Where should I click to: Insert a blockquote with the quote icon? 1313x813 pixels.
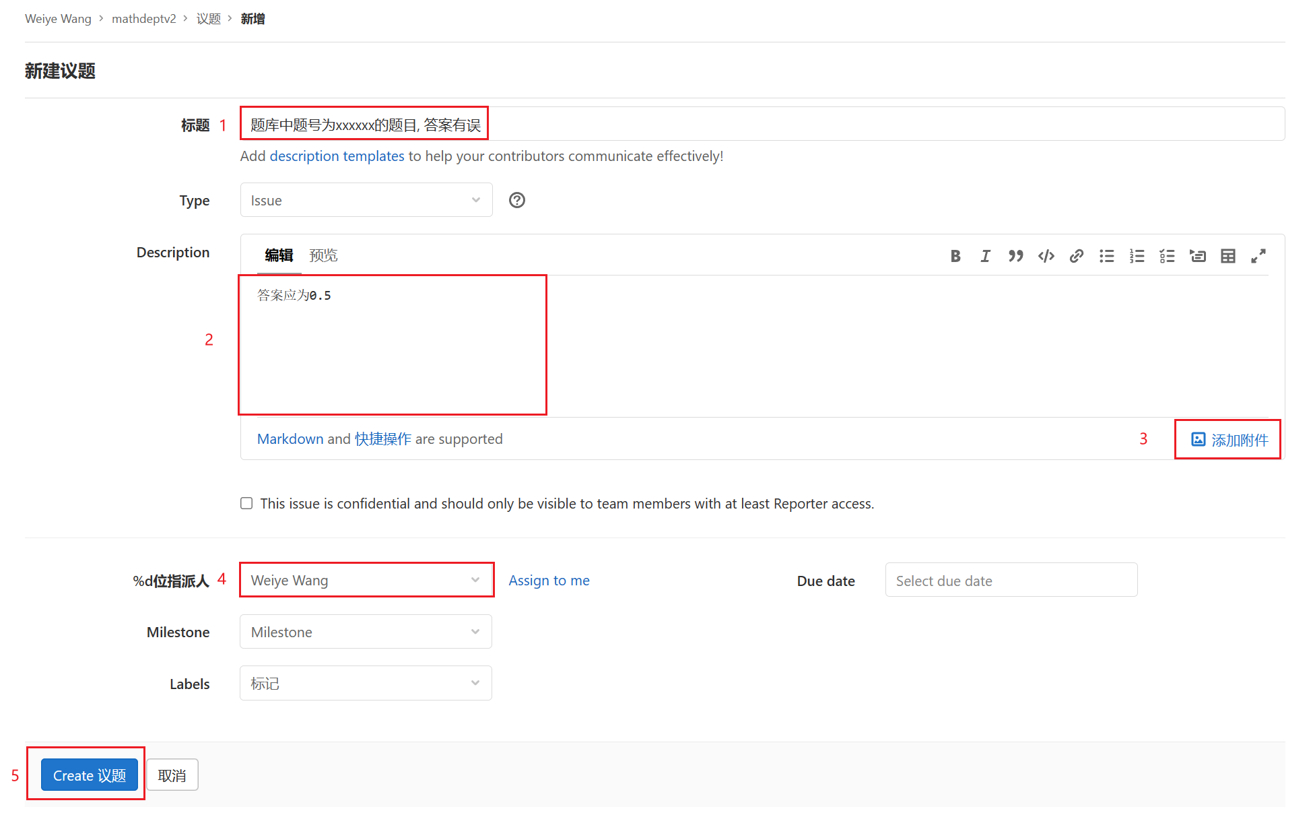(x=1015, y=256)
